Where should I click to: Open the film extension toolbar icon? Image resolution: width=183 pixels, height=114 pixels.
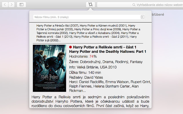pyautogui.click(x=90, y=5)
